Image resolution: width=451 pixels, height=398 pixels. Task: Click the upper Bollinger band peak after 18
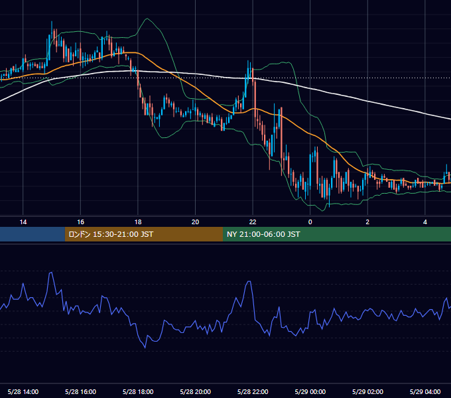pyautogui.click(x=147, y=19)
